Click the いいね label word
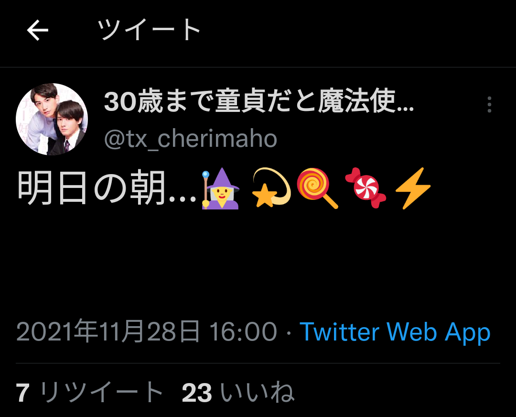The height and width of the screenshot is (417, 516). click(x=257, y=392)
